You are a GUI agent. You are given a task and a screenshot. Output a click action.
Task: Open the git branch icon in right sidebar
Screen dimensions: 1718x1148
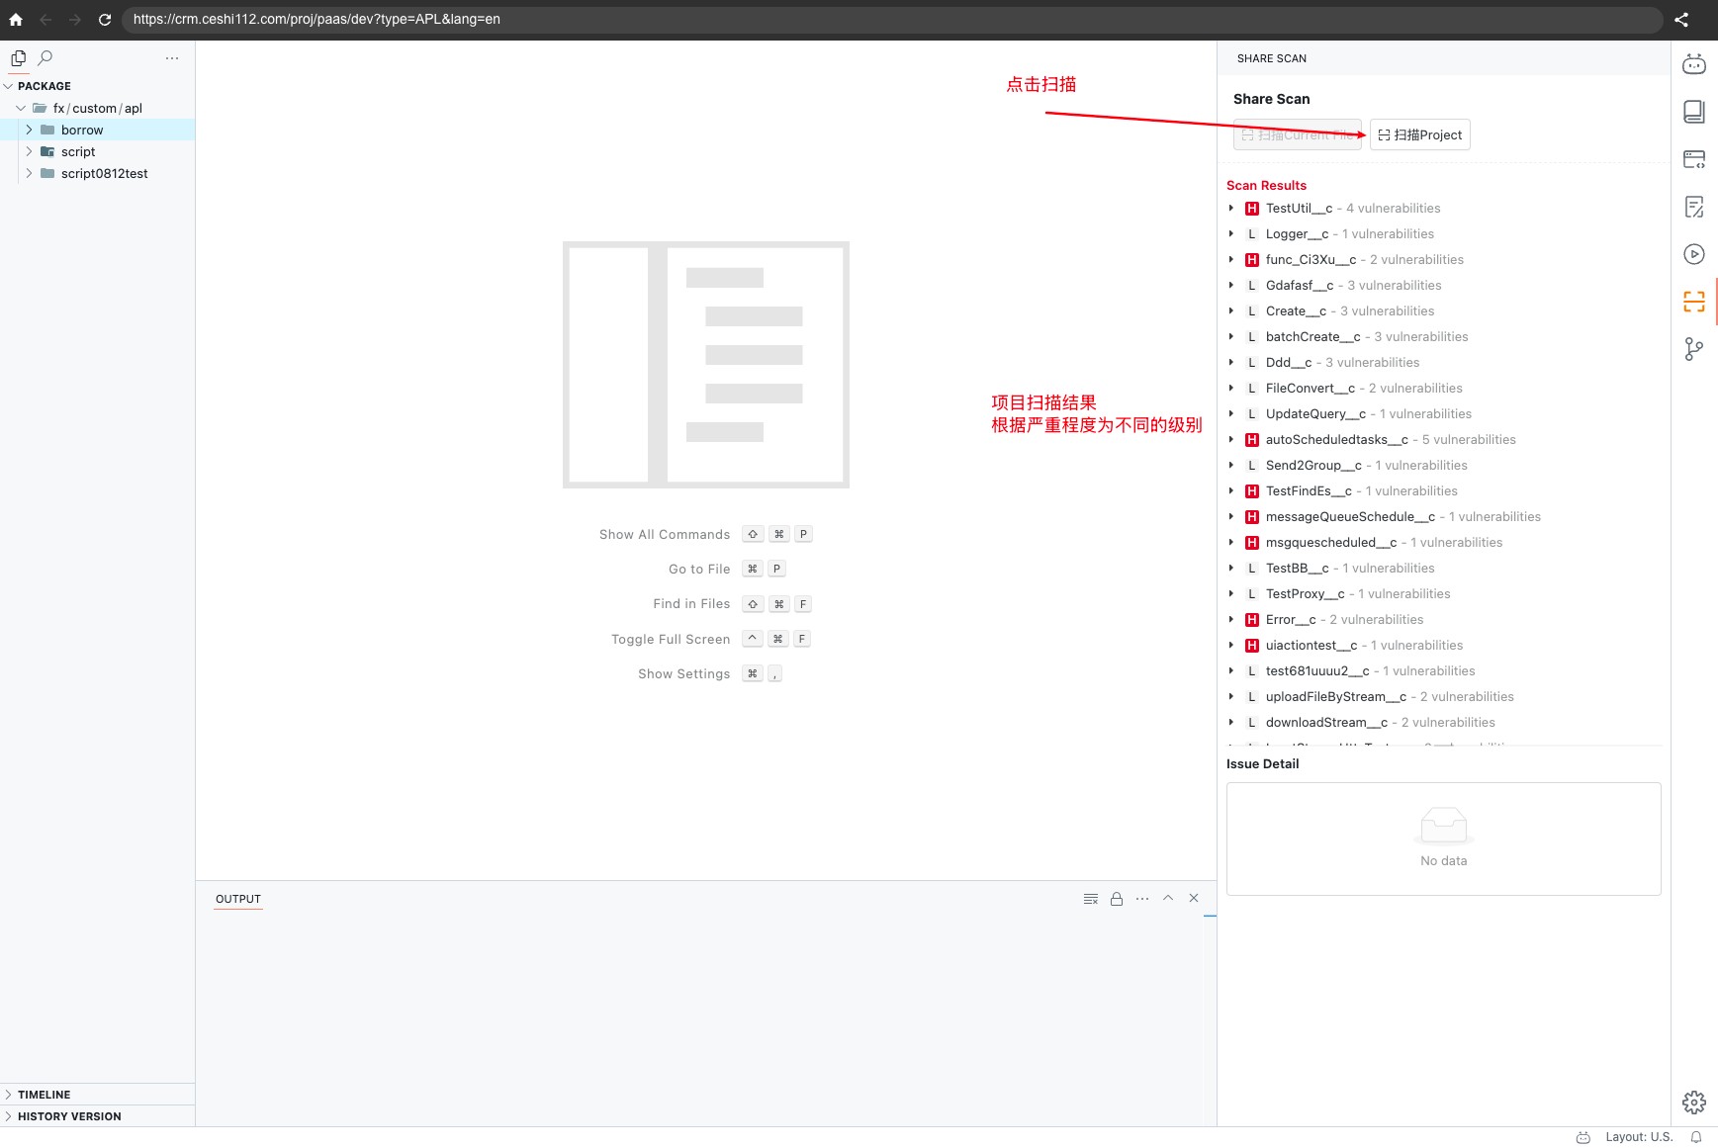(x=1693, y=349)
